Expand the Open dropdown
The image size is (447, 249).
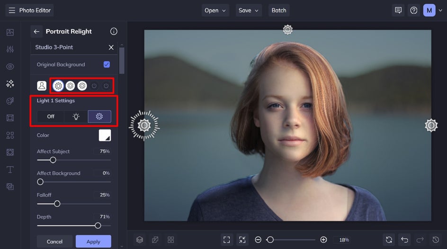[216, 10]
